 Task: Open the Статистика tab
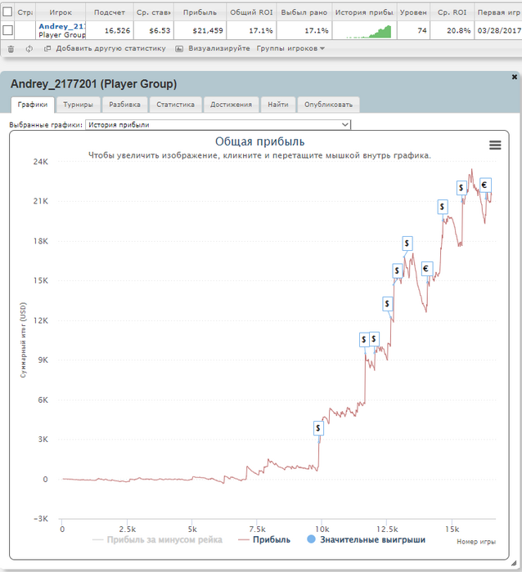175,105
